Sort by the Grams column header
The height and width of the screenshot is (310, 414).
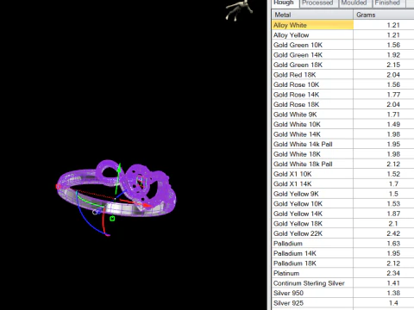click(x=384, y=15)
